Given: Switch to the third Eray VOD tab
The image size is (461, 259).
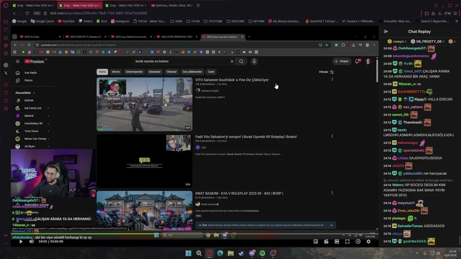Looking at the screenshot, I should [x=126, y=5].
